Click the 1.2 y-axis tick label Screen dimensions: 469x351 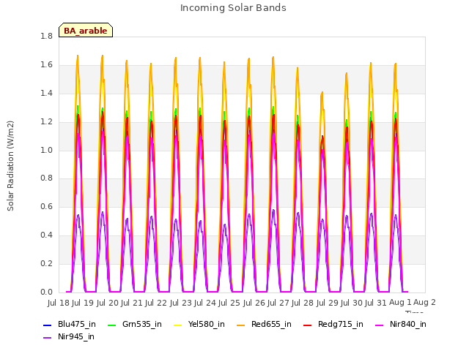pyautogui.click(x=46, y=121)
